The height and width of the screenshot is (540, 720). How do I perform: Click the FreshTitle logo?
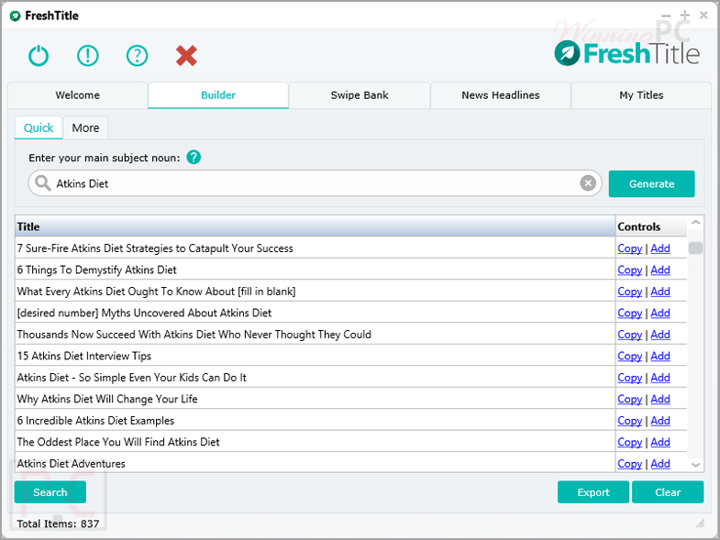pyautogui.click(x=626, y=54)
